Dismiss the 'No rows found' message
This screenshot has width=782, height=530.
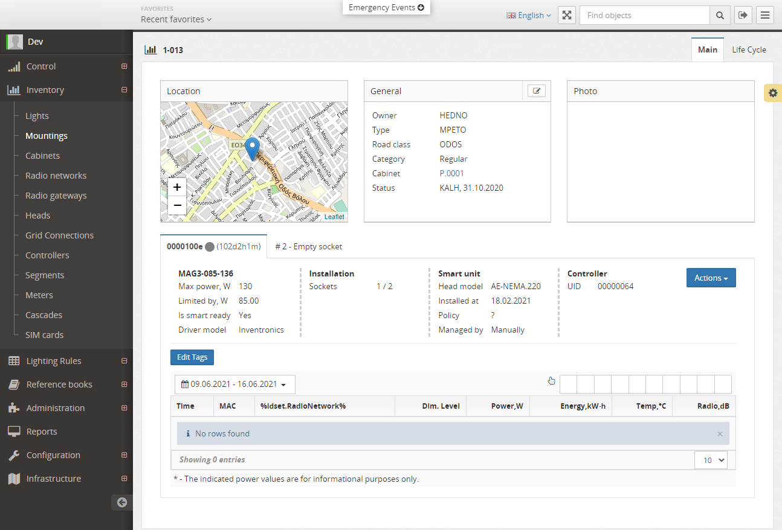(x=720, y=433)
